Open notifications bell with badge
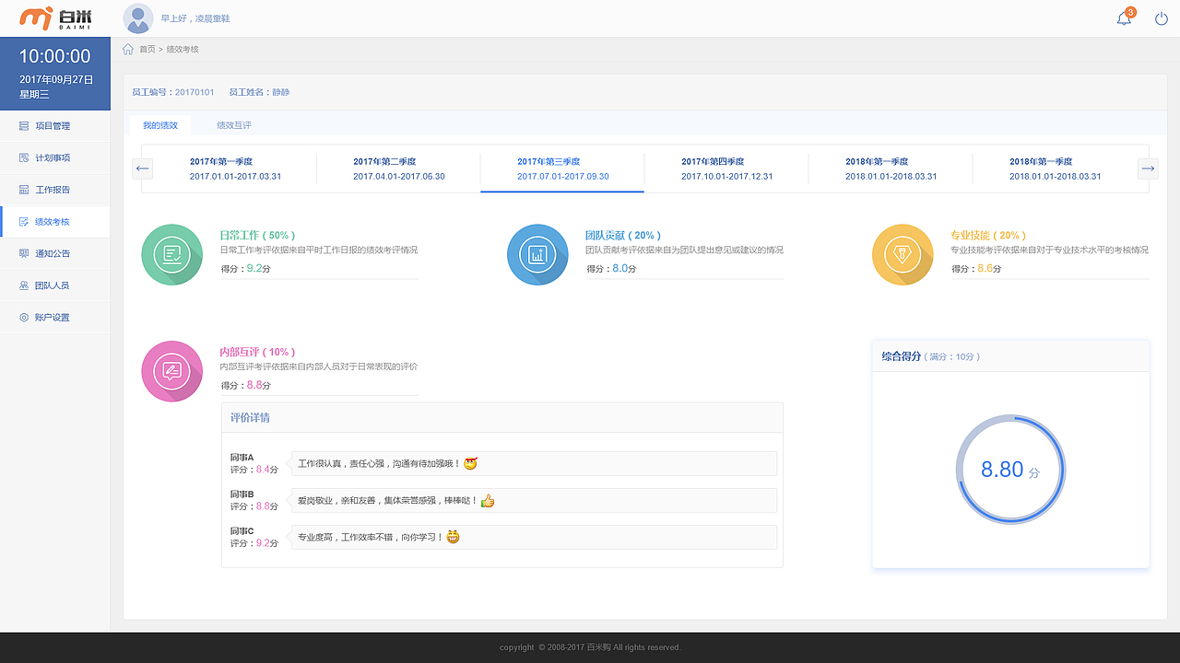Image resolution: width=1180 pixels, height=663 pixels. 1126,17
